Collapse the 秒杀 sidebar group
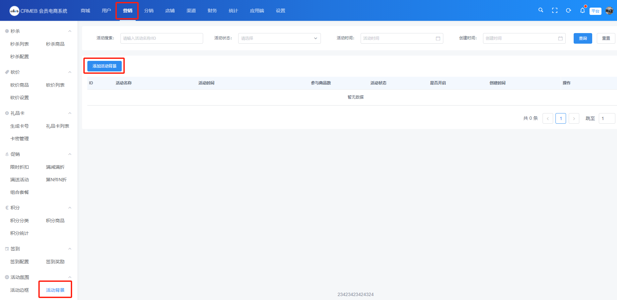Screen dimensions: 617x300 [69, 31]
